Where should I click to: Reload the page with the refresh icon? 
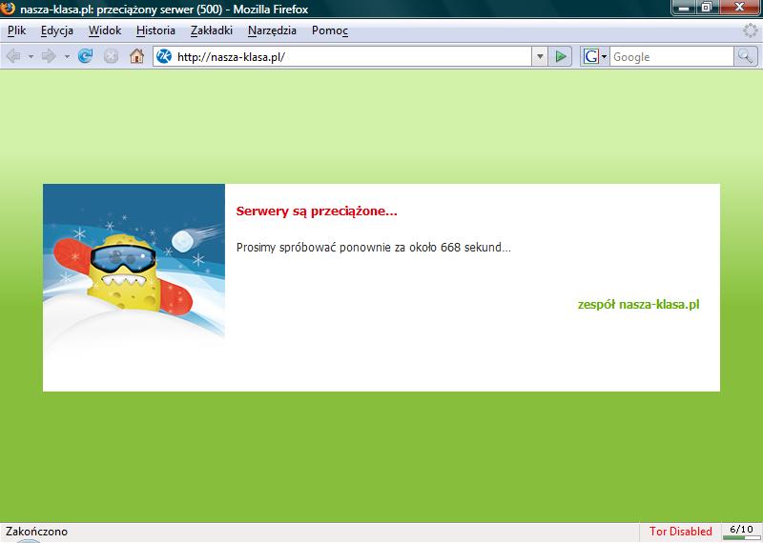point(86,56)
